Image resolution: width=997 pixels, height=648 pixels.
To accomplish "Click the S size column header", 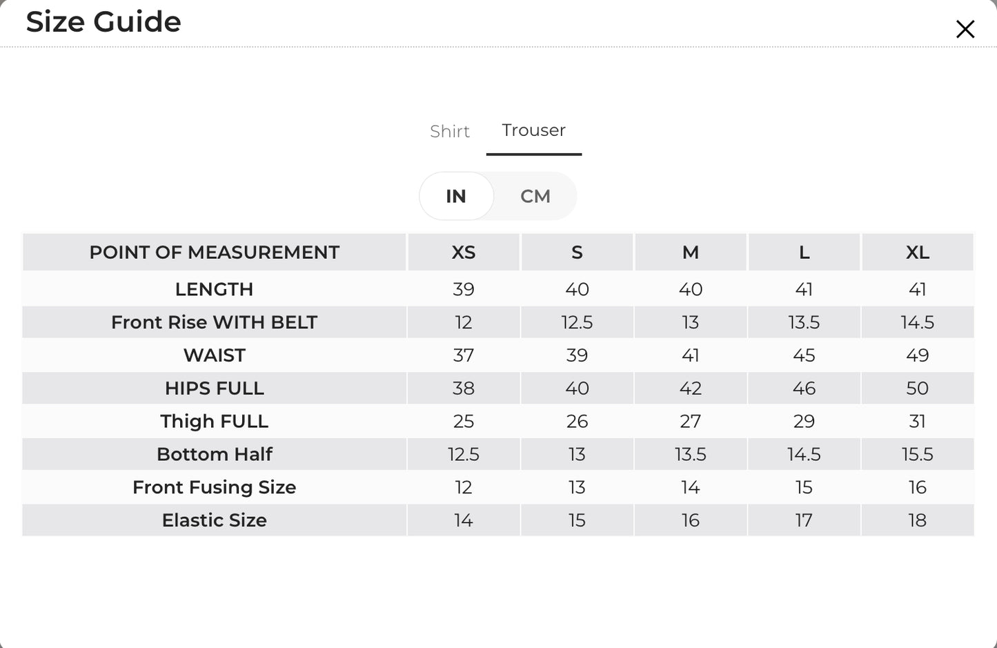I will point(577,253).
